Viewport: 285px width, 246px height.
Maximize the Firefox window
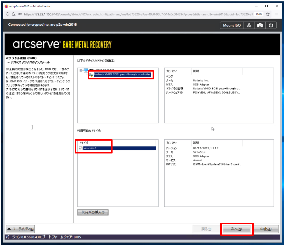tap(267, 6)
